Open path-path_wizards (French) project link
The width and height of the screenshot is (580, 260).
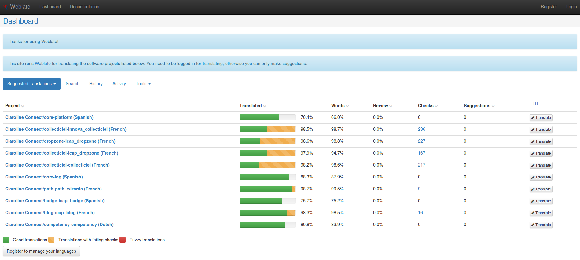(53, 189)
